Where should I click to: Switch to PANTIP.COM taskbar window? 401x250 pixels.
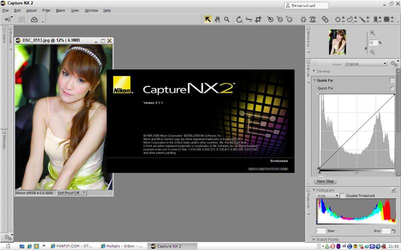tap(72, 246)
